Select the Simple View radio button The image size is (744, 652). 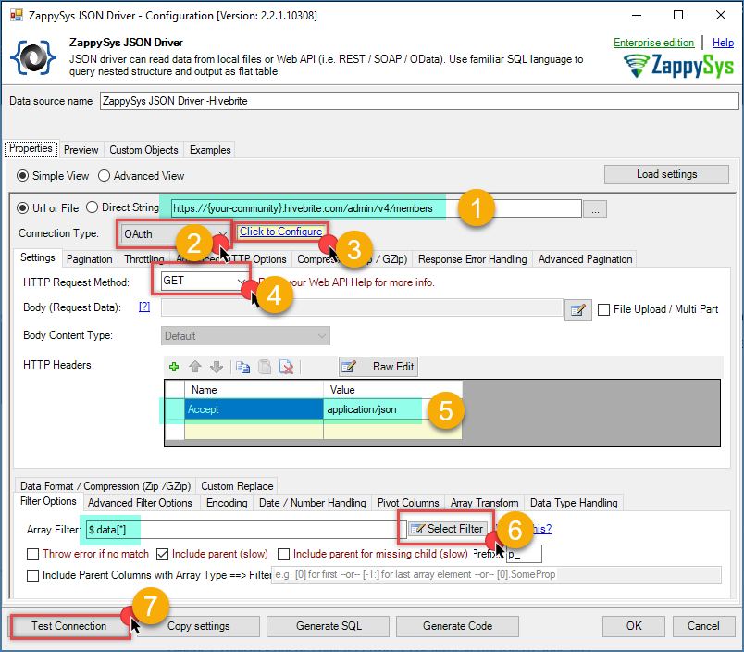click(x=22, y=176)
